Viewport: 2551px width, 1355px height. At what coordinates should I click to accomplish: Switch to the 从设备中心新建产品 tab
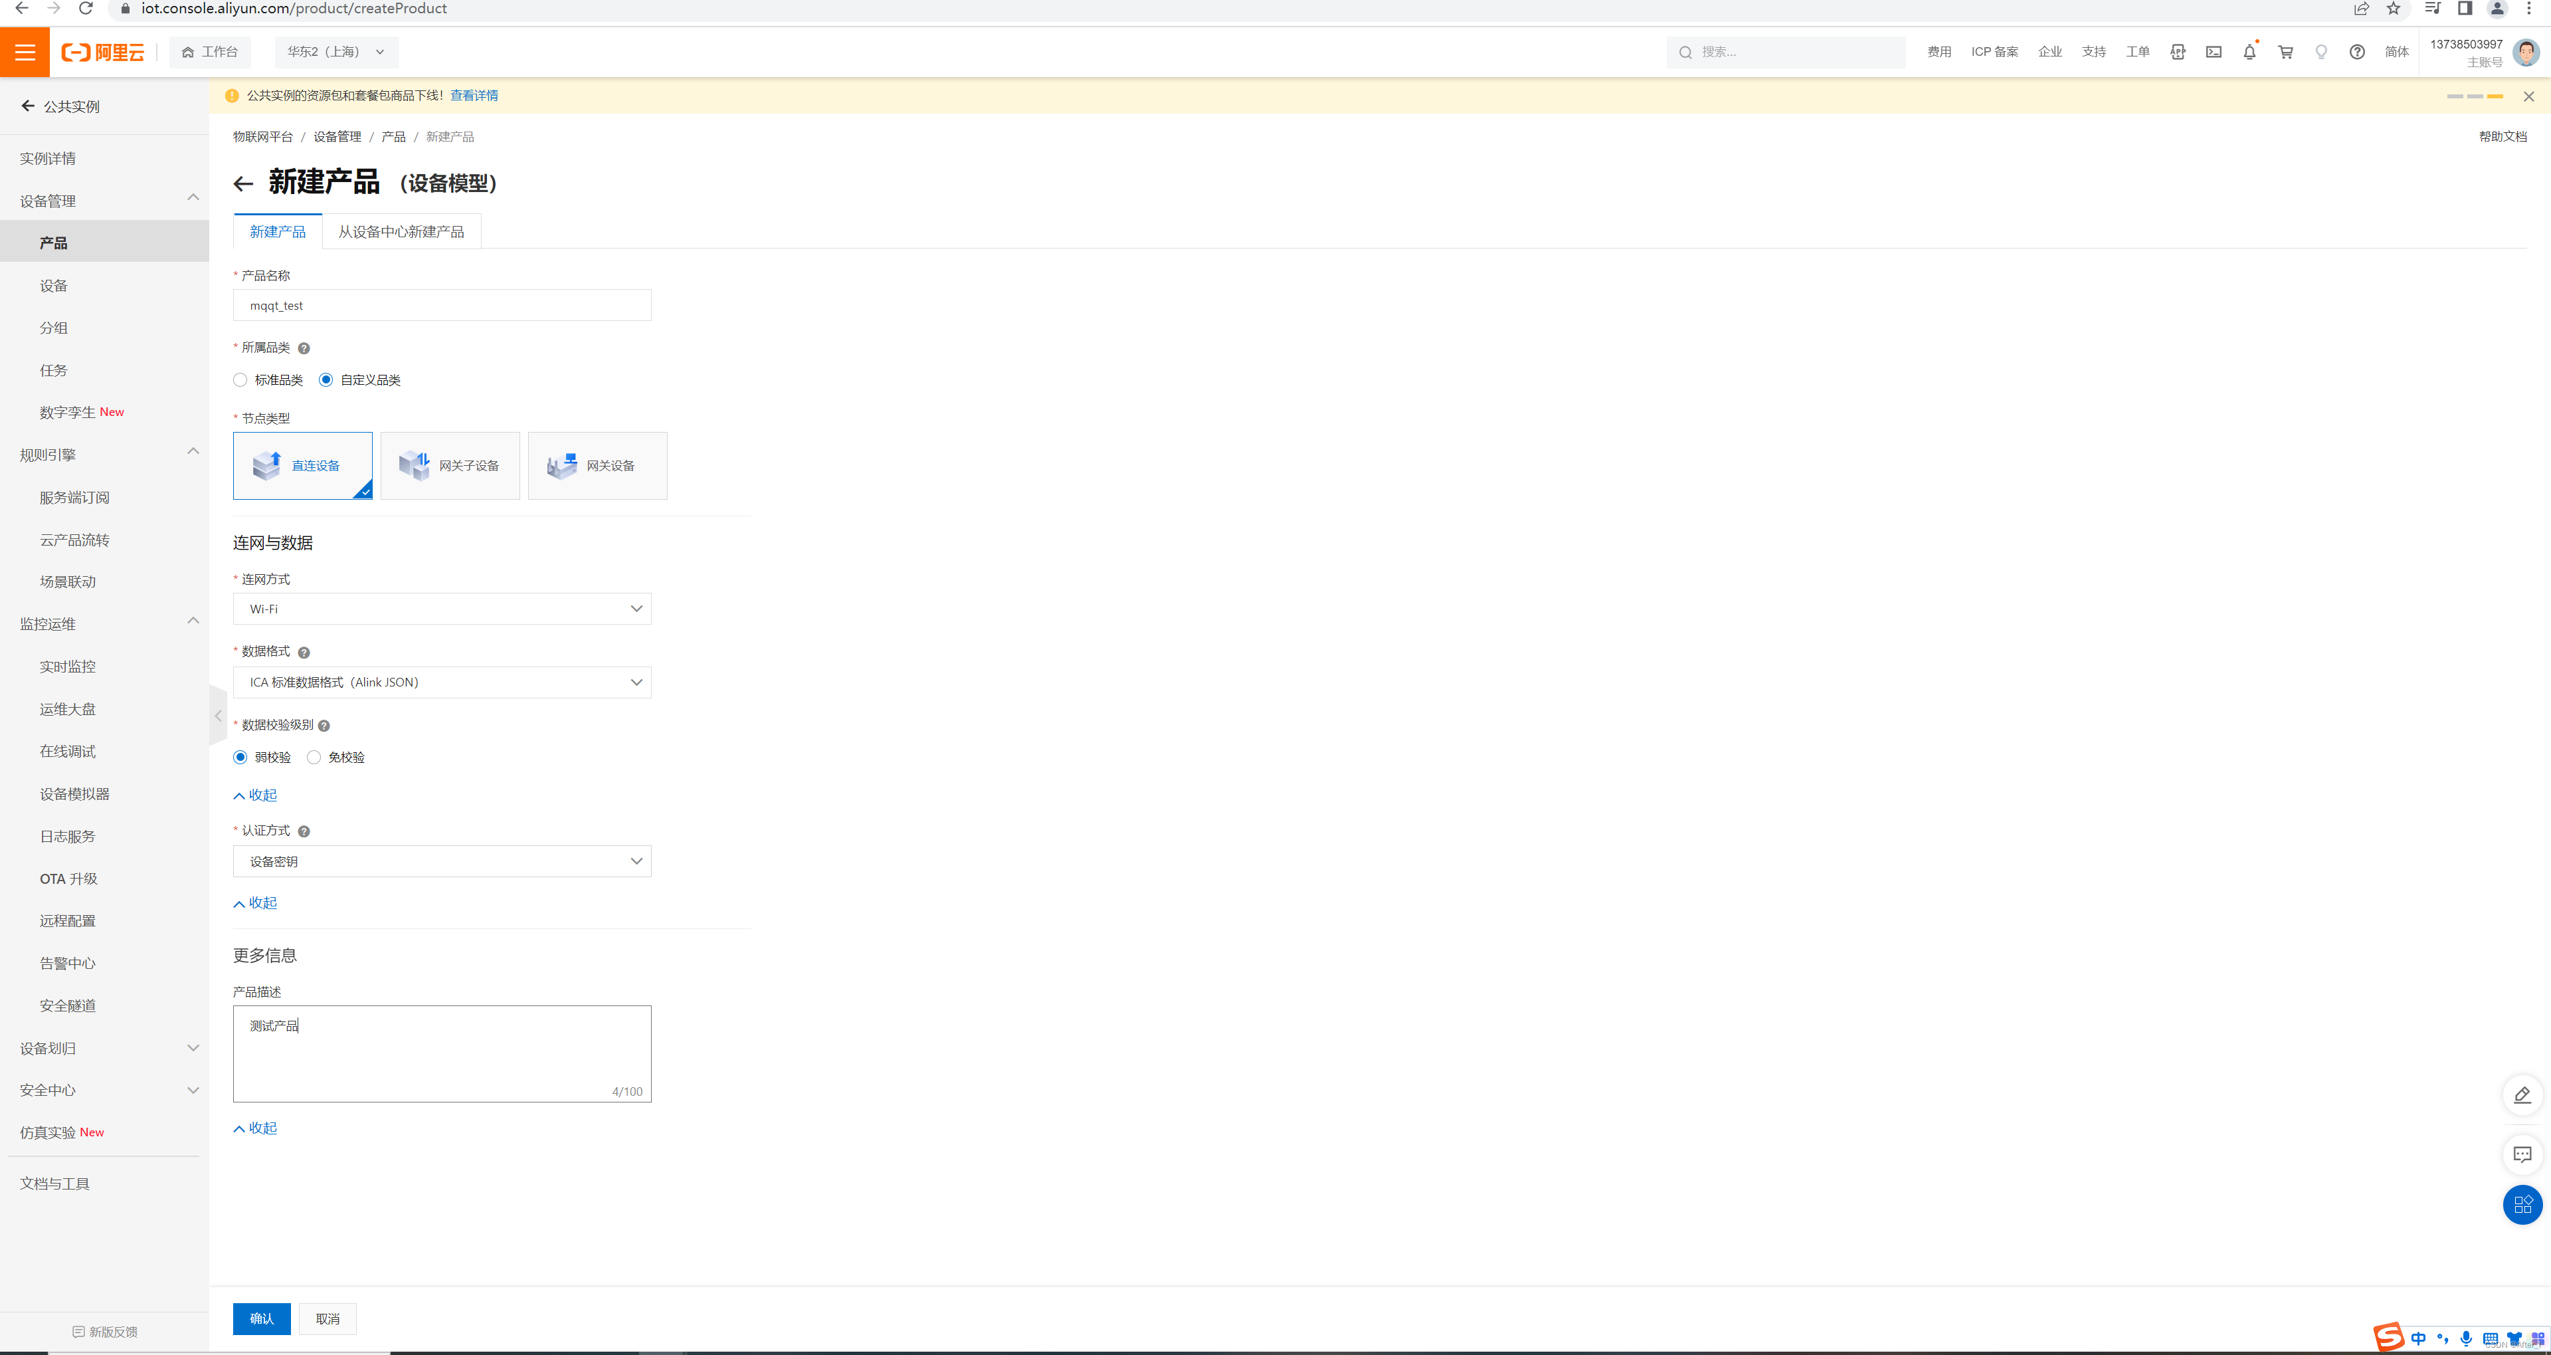click(401, 232)
